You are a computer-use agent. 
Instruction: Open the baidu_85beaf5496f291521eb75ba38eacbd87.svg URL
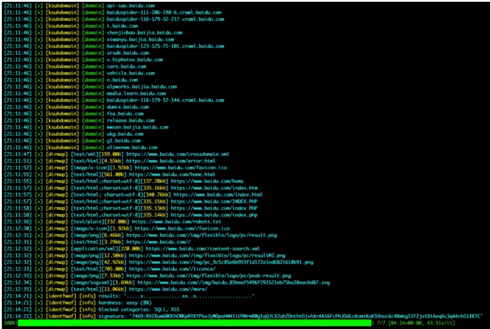pyautogui.click(x=234, y=283)
